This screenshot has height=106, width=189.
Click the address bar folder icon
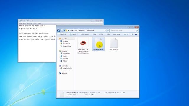pyautogui.click(x=66, y=31)
